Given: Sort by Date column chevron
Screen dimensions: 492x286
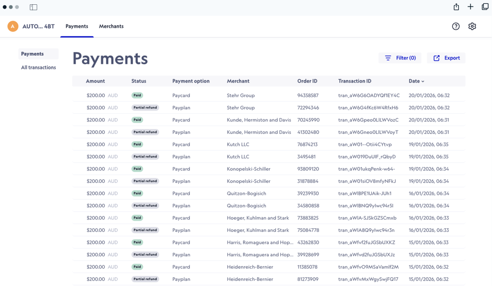Looking at the screenshot, I should point(423,82).
